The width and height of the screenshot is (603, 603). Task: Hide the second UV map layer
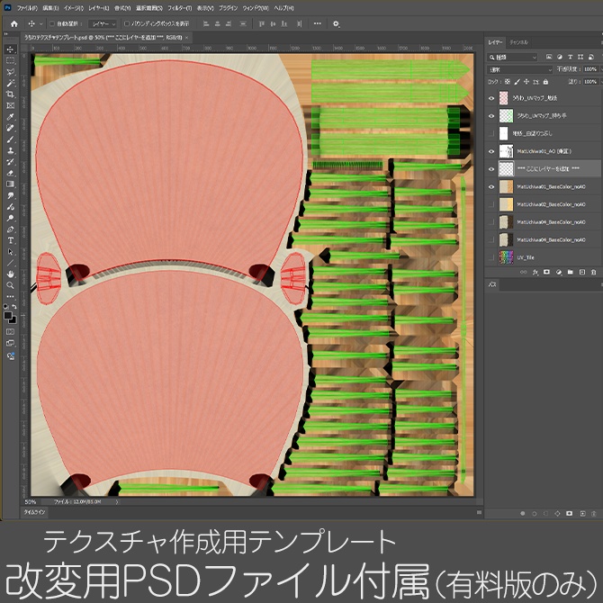[491, 116]
